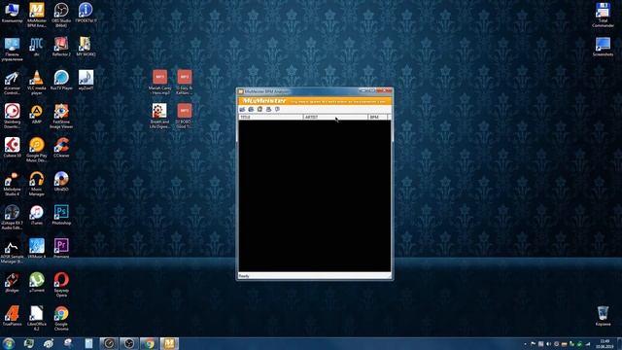Select the iZotope RX 7 desktop shortcut
The width and height of the screenshot is (622, 350).
click(13, 218)
